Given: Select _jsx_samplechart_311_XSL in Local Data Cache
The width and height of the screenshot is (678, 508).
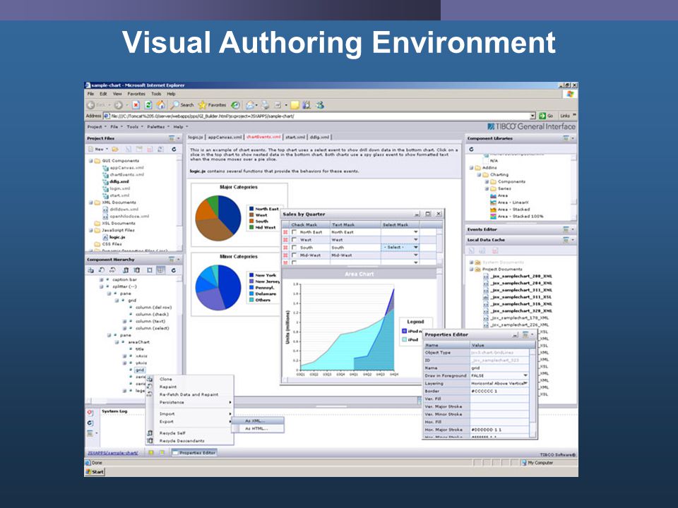Looking at the screenshot, I should click(x=517, y=297).
